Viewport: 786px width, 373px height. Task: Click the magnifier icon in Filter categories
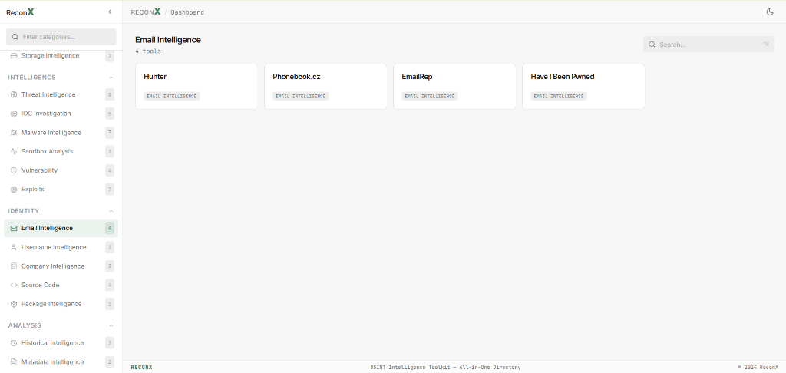click(15, 37)
